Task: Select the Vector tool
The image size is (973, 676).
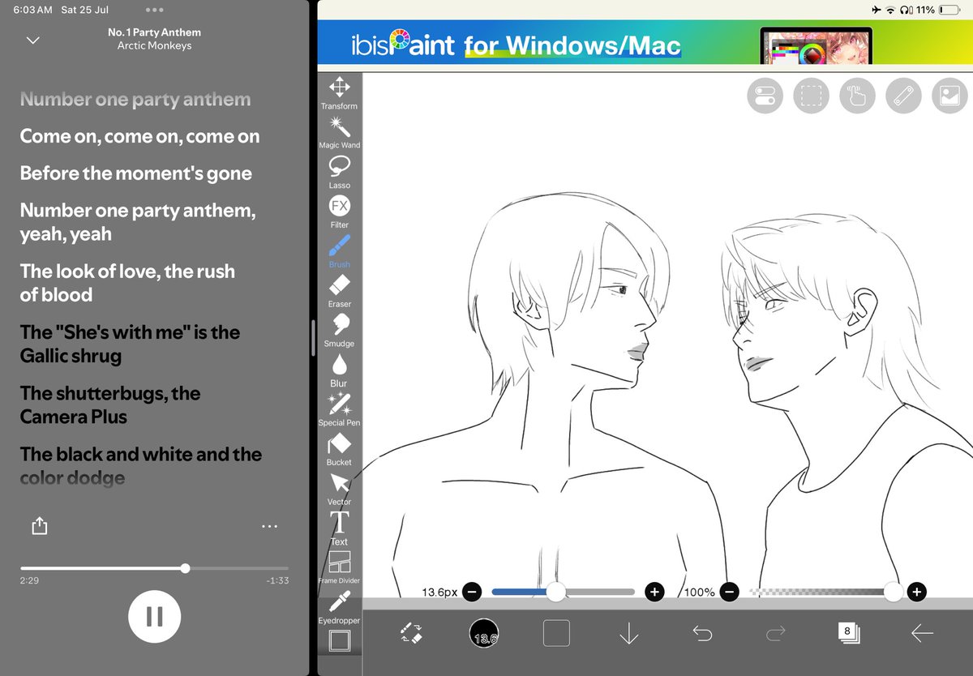Action: pos(339,490)
